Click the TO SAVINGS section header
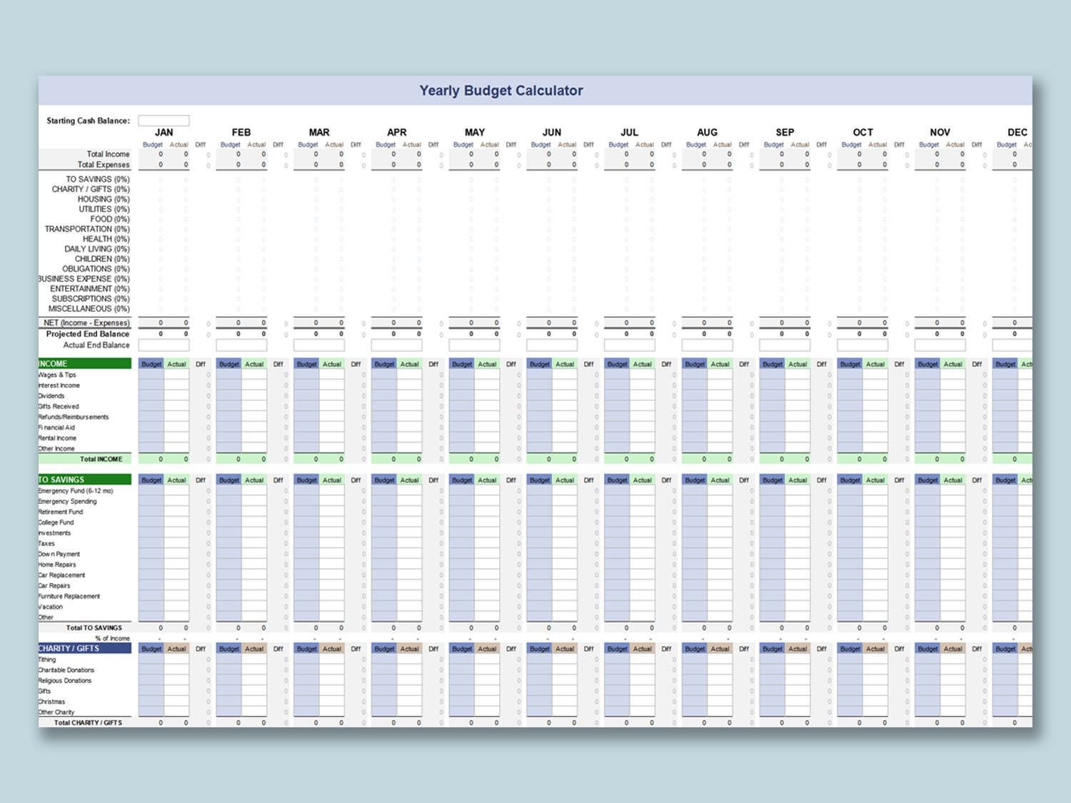The image size is (1071, 803). 61,480
